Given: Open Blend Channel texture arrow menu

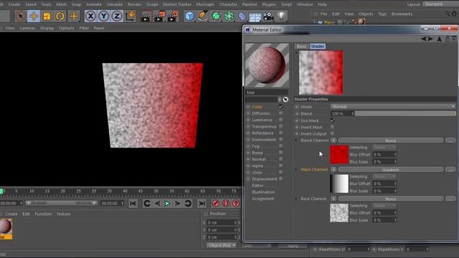Looking at the screenshot, I should tap(333, 140).
